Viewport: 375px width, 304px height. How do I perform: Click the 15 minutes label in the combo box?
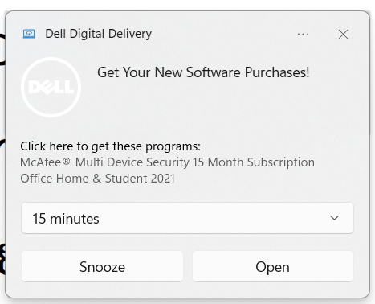coord(66,219)
